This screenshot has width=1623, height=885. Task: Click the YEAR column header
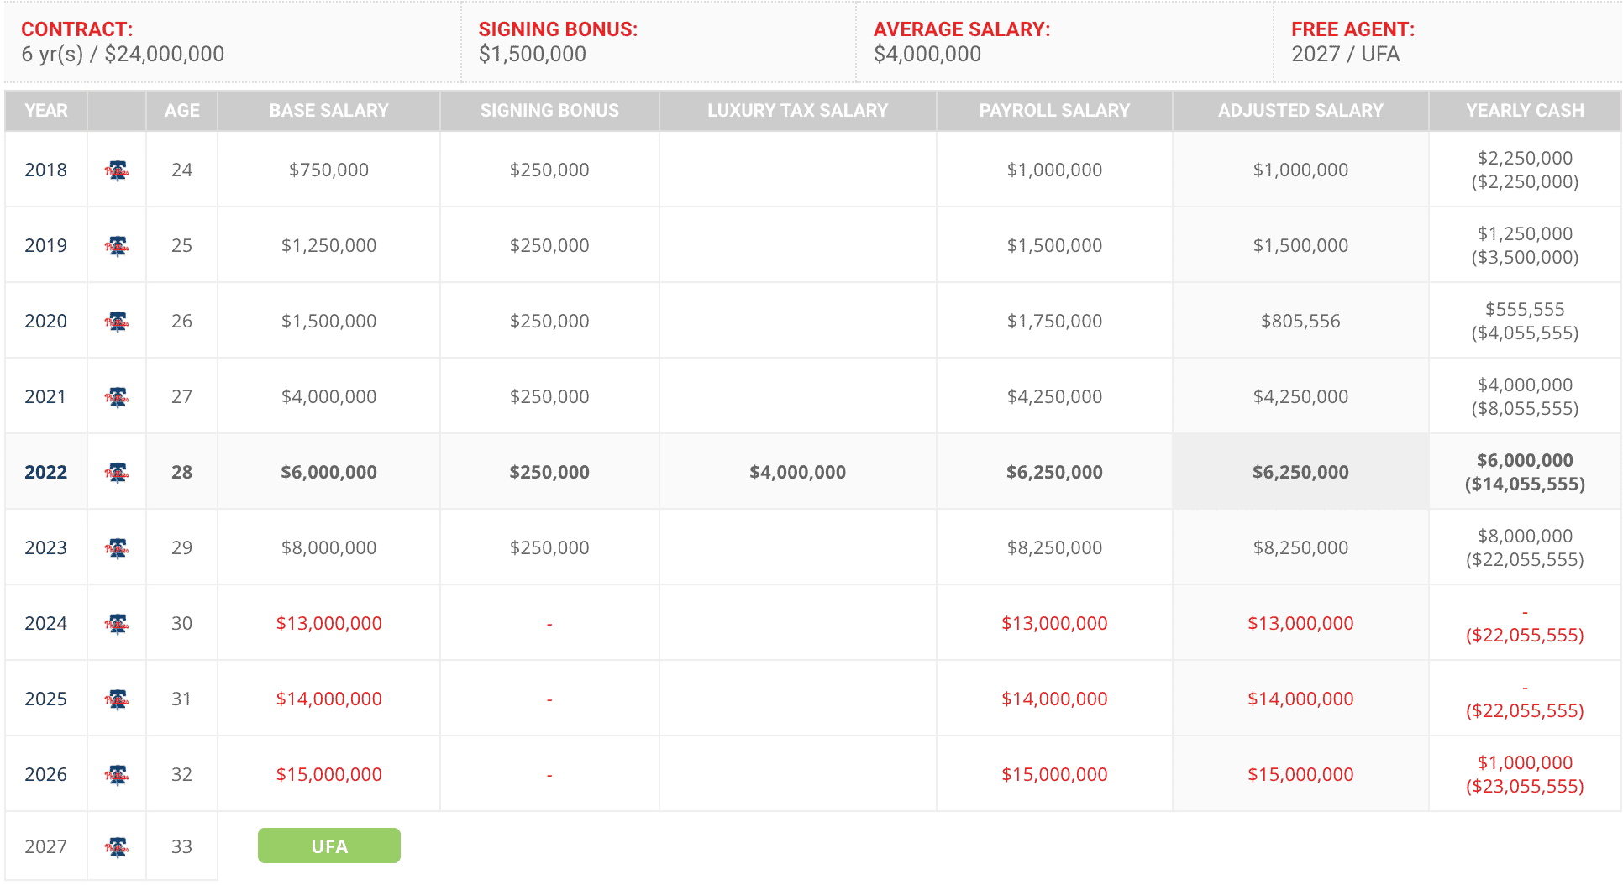45,111
